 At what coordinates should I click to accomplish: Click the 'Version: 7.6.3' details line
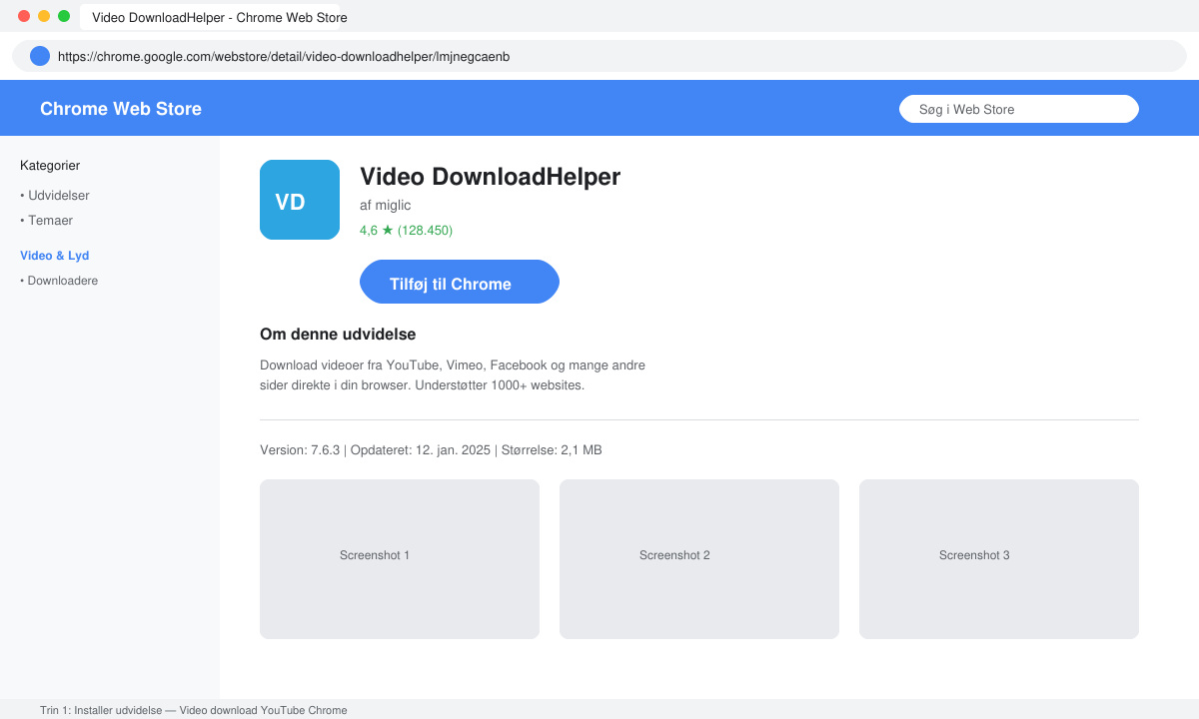tap(431, 450)
